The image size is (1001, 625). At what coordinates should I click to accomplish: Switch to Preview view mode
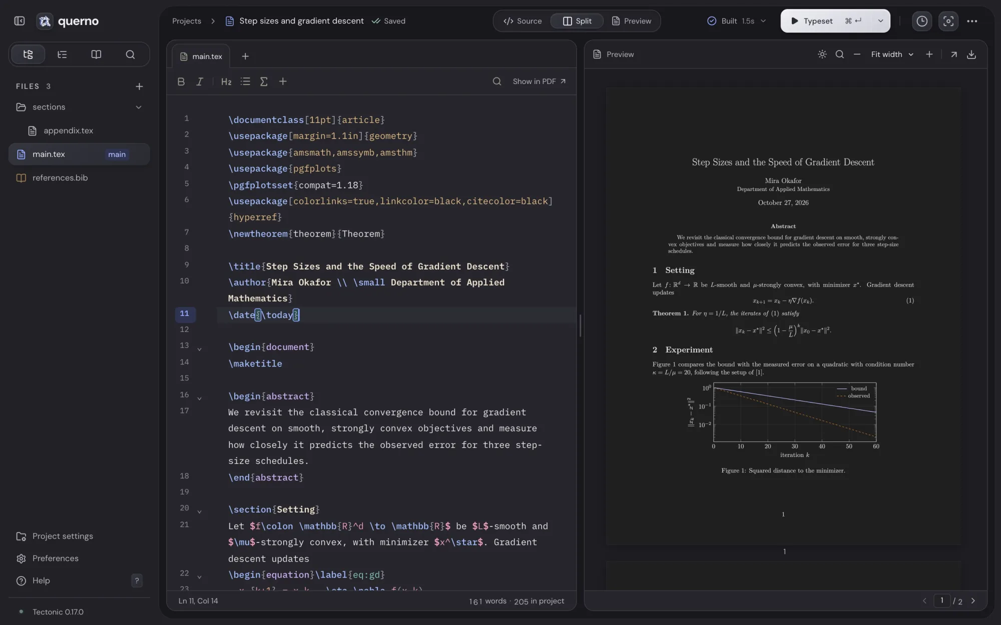[x=632, y=21]
